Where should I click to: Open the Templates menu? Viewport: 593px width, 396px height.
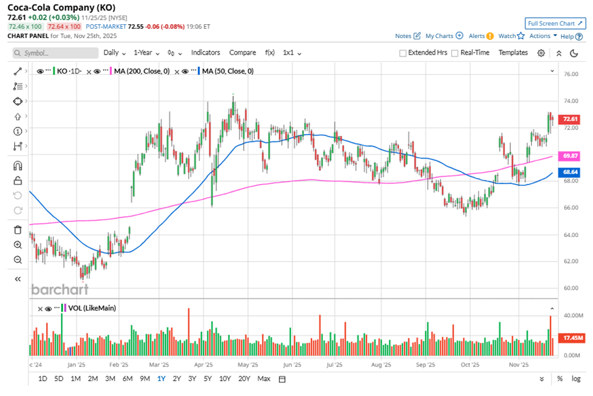pyautogui.click(x=513, y=53)
